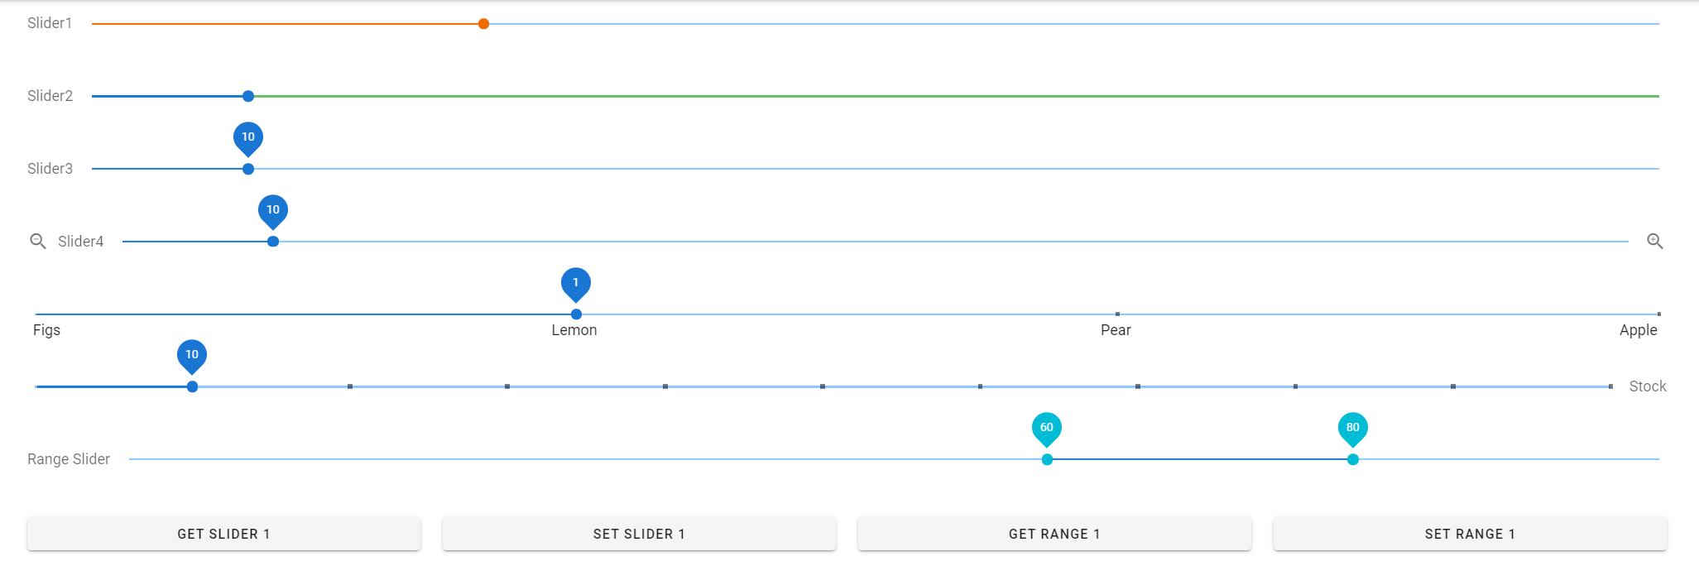
Task: Click the Stock slider thumb at 10
Action: click(x=192, y=386)
